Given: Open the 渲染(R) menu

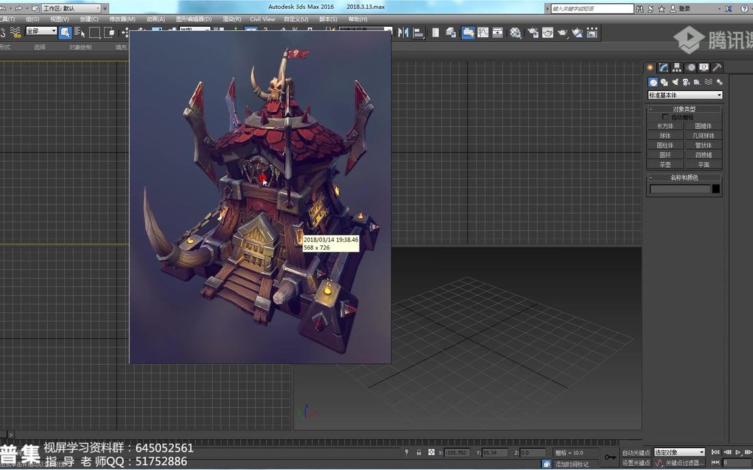Looking at the screenshot, I should (x=231, y=19).
